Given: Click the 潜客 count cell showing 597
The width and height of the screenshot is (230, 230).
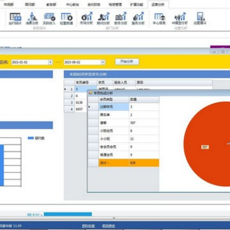Looking at the screenshot, I should pos(144,123).
